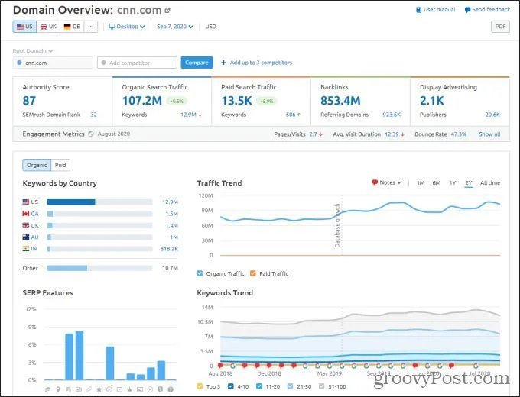Click the UK flag in Keywords by Country

pyautogui.click(x=26, y=225)
